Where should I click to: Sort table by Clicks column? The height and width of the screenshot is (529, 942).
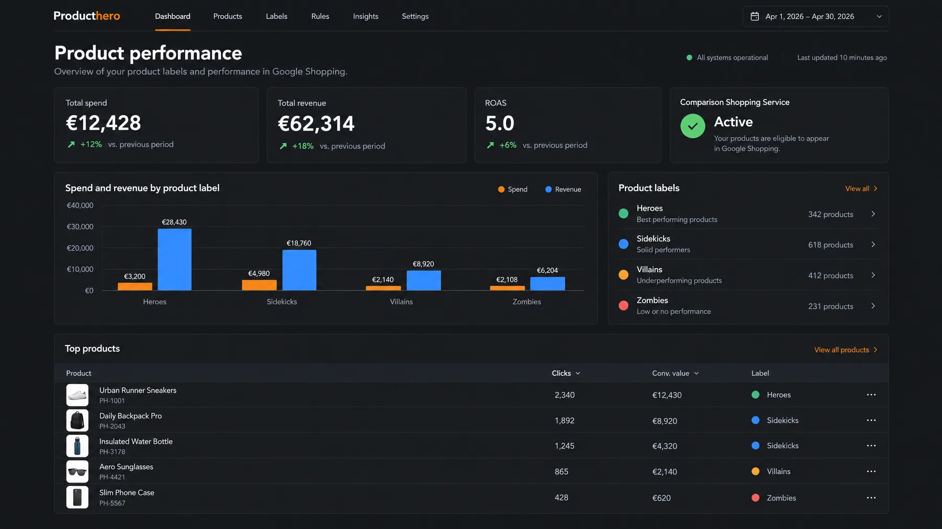pyautogui.click(x=566, y=373)
